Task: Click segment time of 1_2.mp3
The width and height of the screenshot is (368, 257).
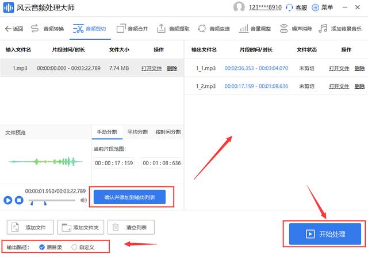Action: coord(256,86)
